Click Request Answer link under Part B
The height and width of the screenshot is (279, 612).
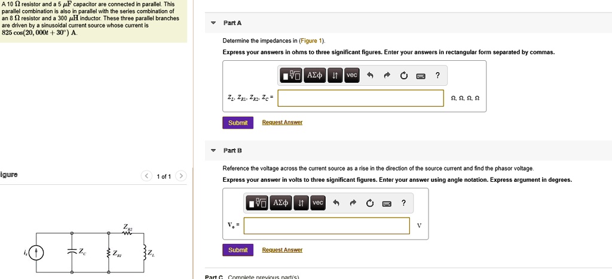pyautogui.click(x=282, y=250)
